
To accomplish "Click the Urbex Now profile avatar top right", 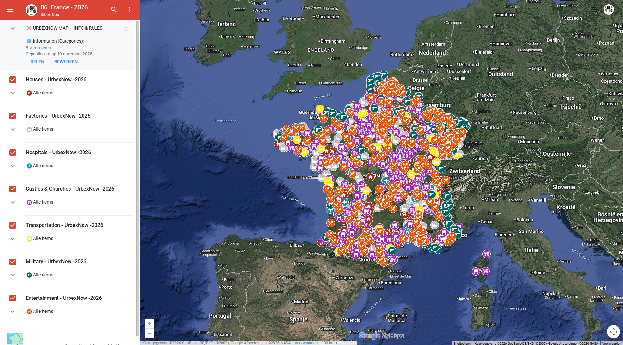I will point(608,10).
